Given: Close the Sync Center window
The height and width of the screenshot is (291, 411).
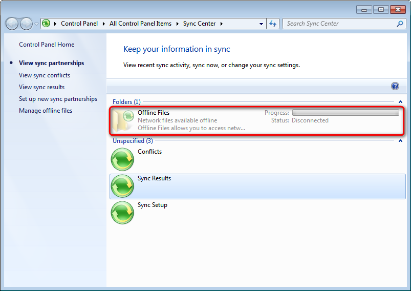Looking at the screenshot, I should 398,10.
